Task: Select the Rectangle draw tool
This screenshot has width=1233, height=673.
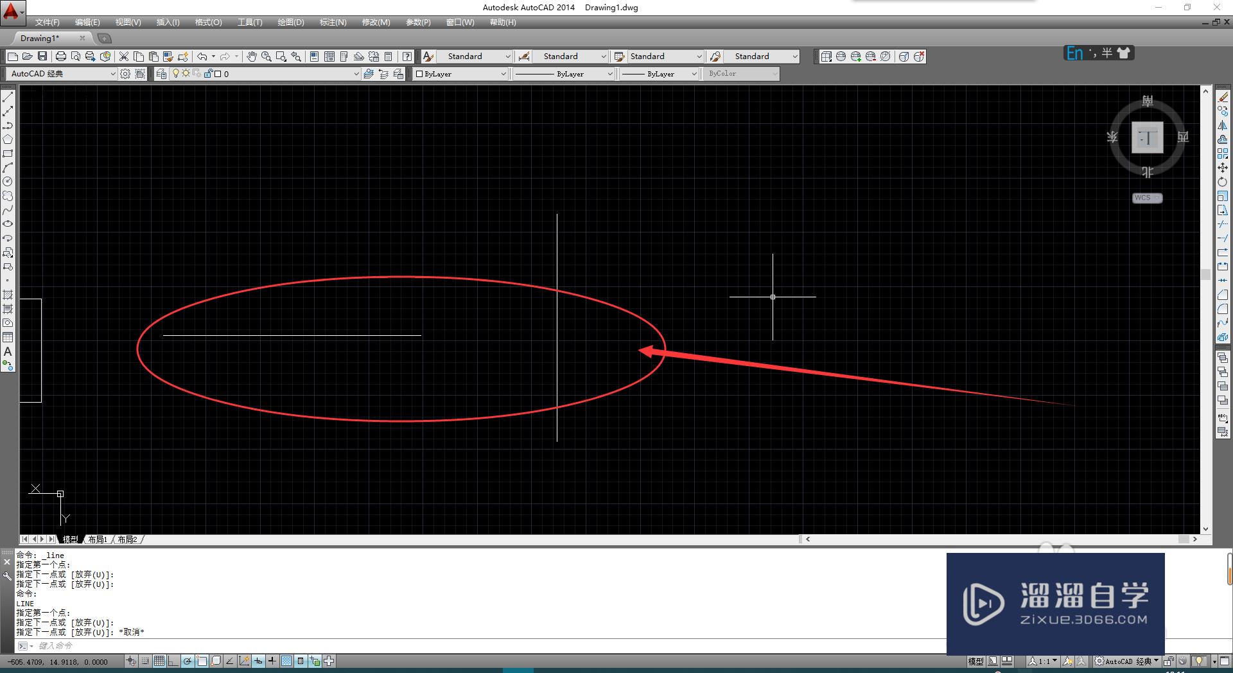Action: (8, 153)
